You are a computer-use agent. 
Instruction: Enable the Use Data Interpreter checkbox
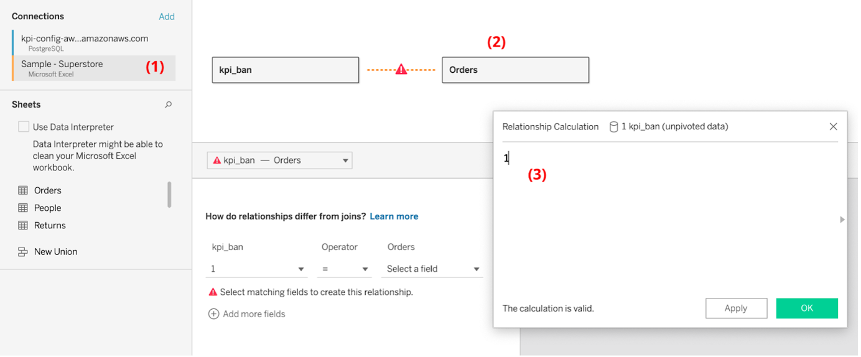click(24, 127)
